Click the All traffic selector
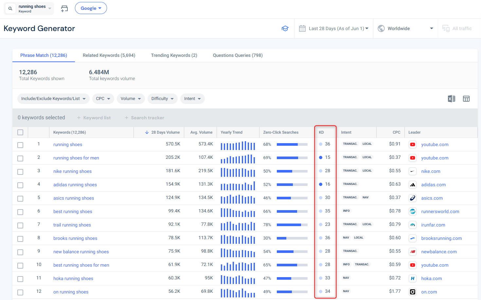Viewport: 481px width, 300px height. click(457, 28)
